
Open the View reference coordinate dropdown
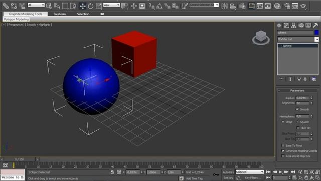111,5
